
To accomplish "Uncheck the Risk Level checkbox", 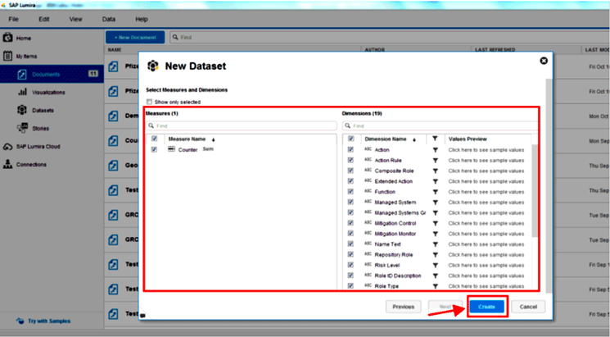I will pos(351,265).
